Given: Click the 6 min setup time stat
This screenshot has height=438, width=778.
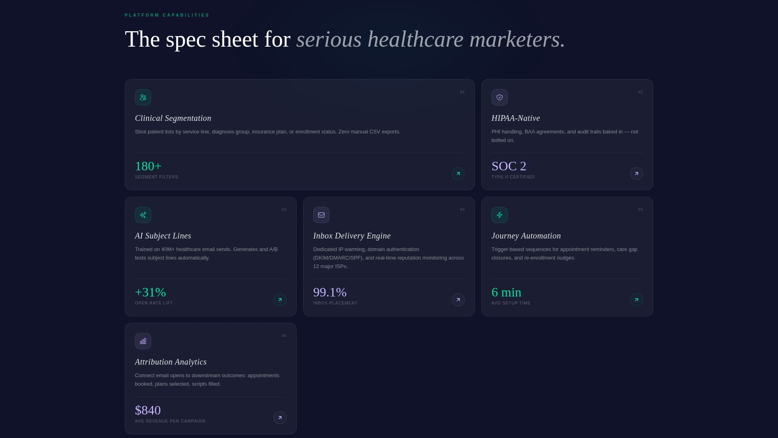Looking at the screenshot, I should click(x=507, y=292).
